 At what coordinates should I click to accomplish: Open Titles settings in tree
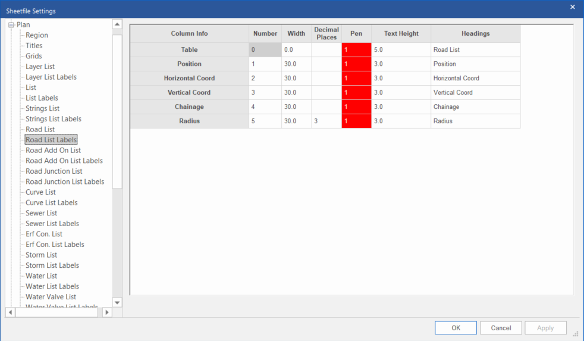click(x=34, y=46)
